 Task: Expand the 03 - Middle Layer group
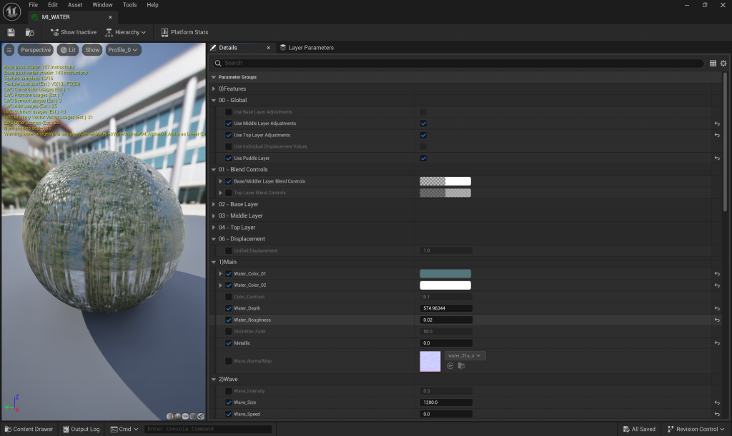tap(214, 216)
